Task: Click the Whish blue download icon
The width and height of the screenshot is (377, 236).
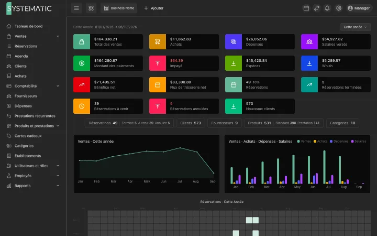Action: [x=309, y=63]
